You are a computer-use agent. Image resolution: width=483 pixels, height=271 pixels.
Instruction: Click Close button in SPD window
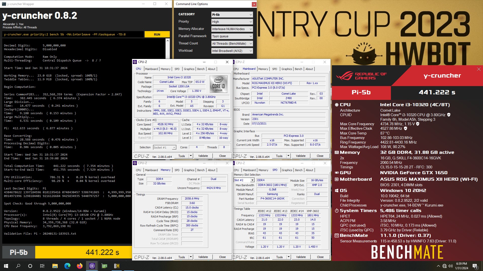(320, 257)
